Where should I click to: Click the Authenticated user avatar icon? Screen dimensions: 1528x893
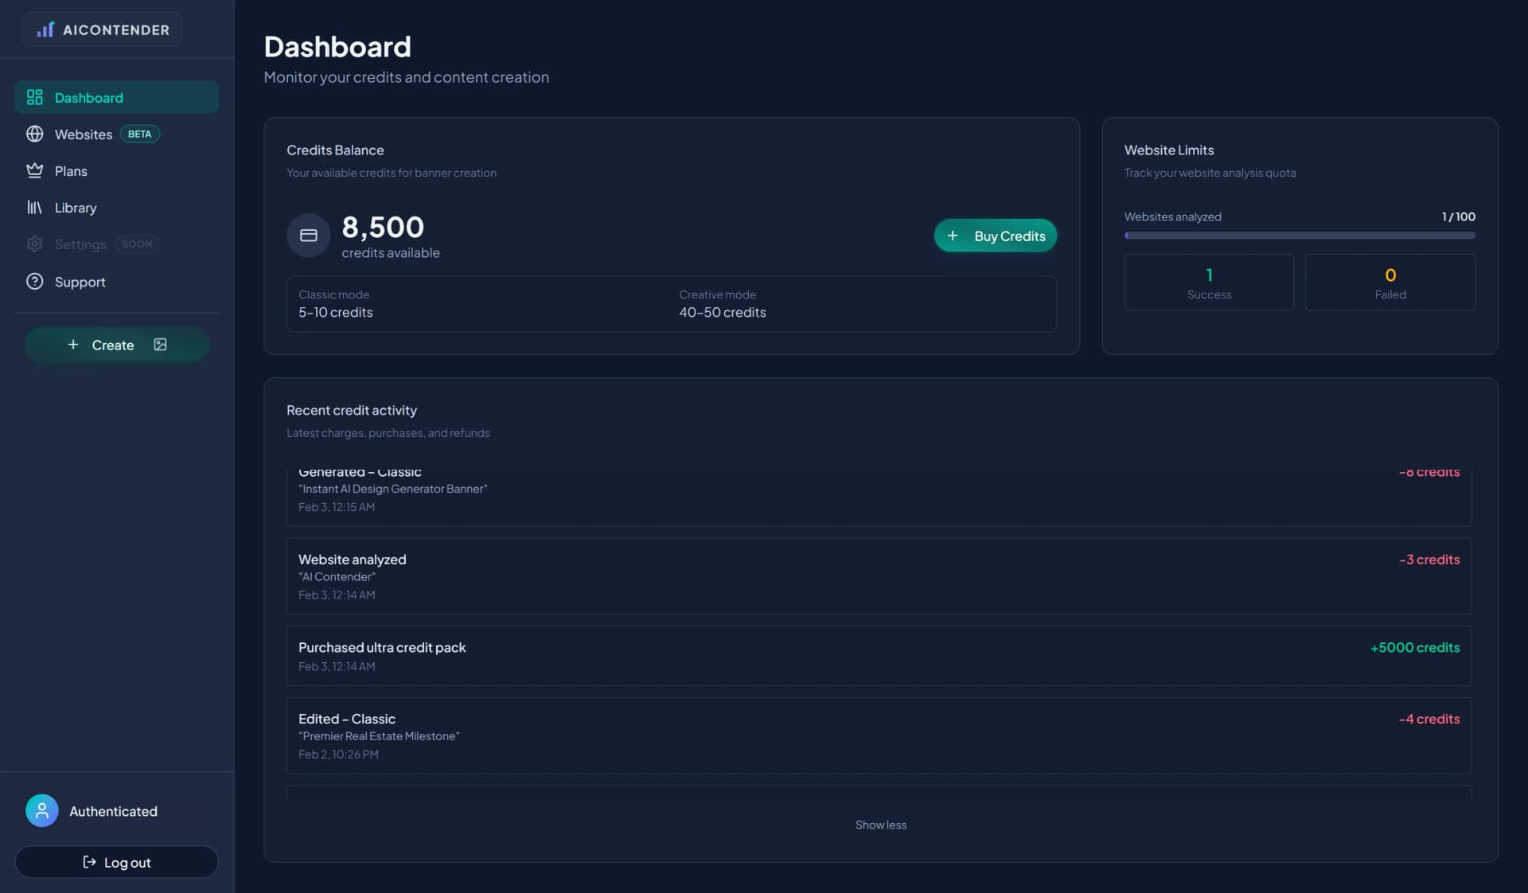pyautogui.click(x=41, y=810)
